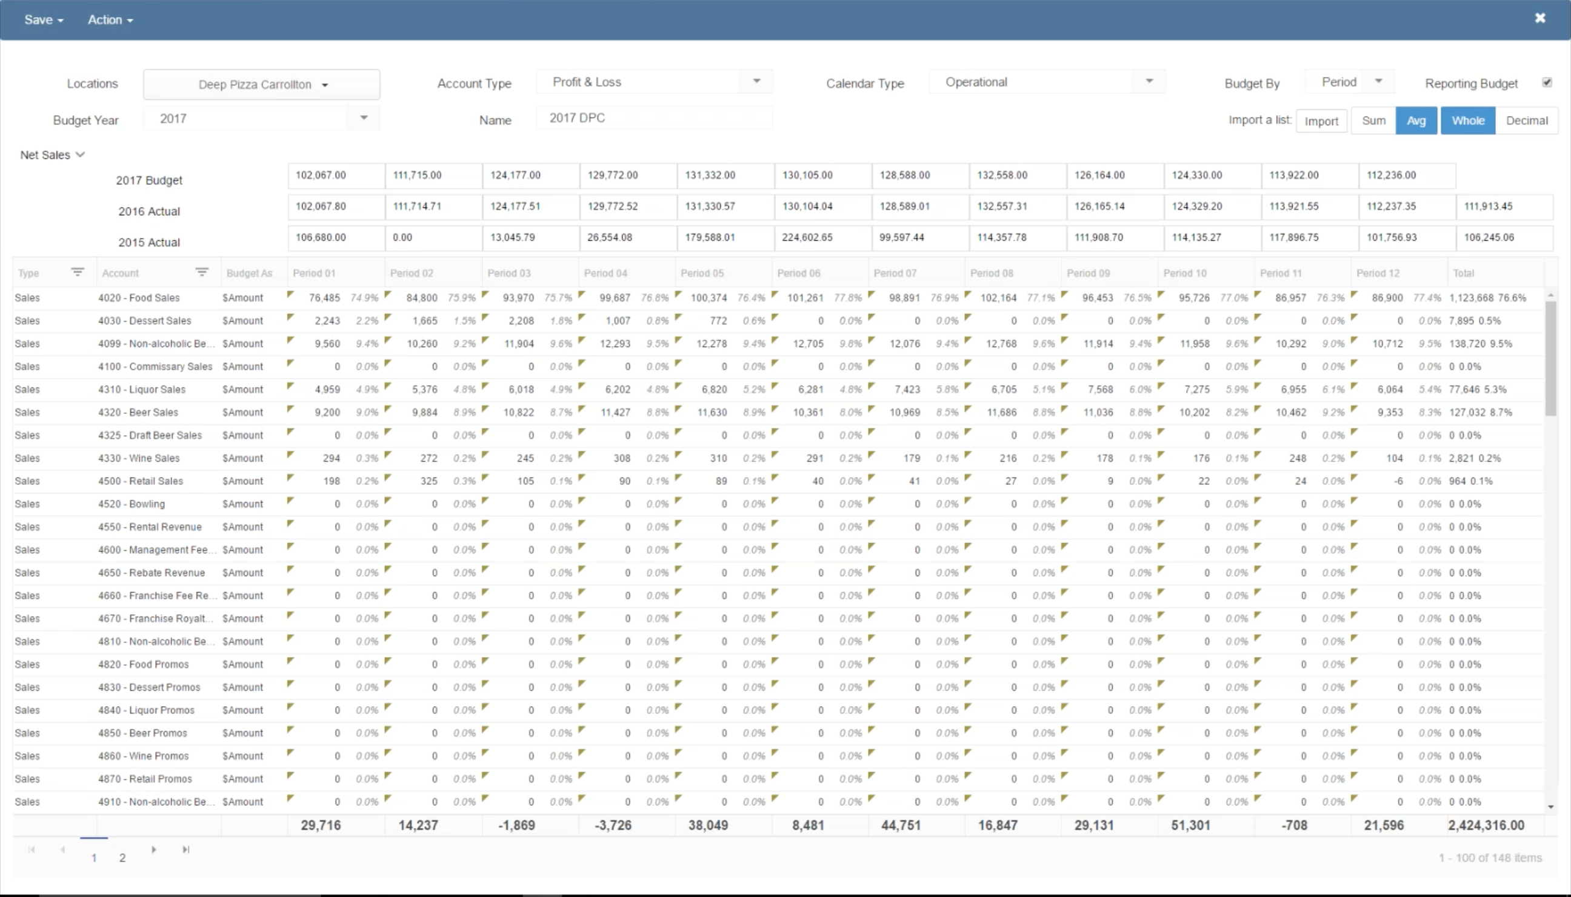Open the Save menu
The height and width of the screenshot is (897, 1571).
coord(44,20)
